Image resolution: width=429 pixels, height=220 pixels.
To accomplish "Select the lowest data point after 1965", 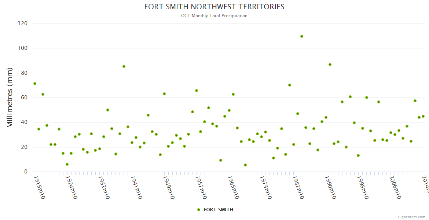I will [x=245, y=165].
